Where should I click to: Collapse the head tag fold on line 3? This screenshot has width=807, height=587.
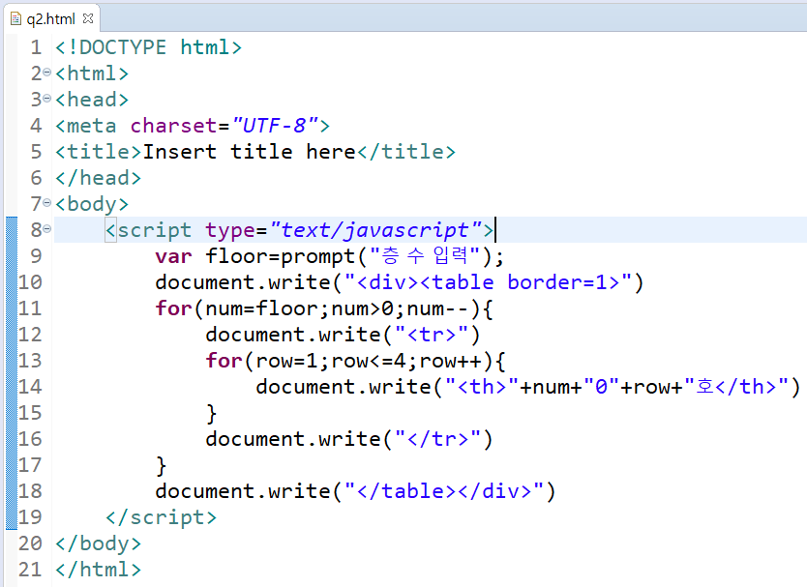click(x=46, y=99)
